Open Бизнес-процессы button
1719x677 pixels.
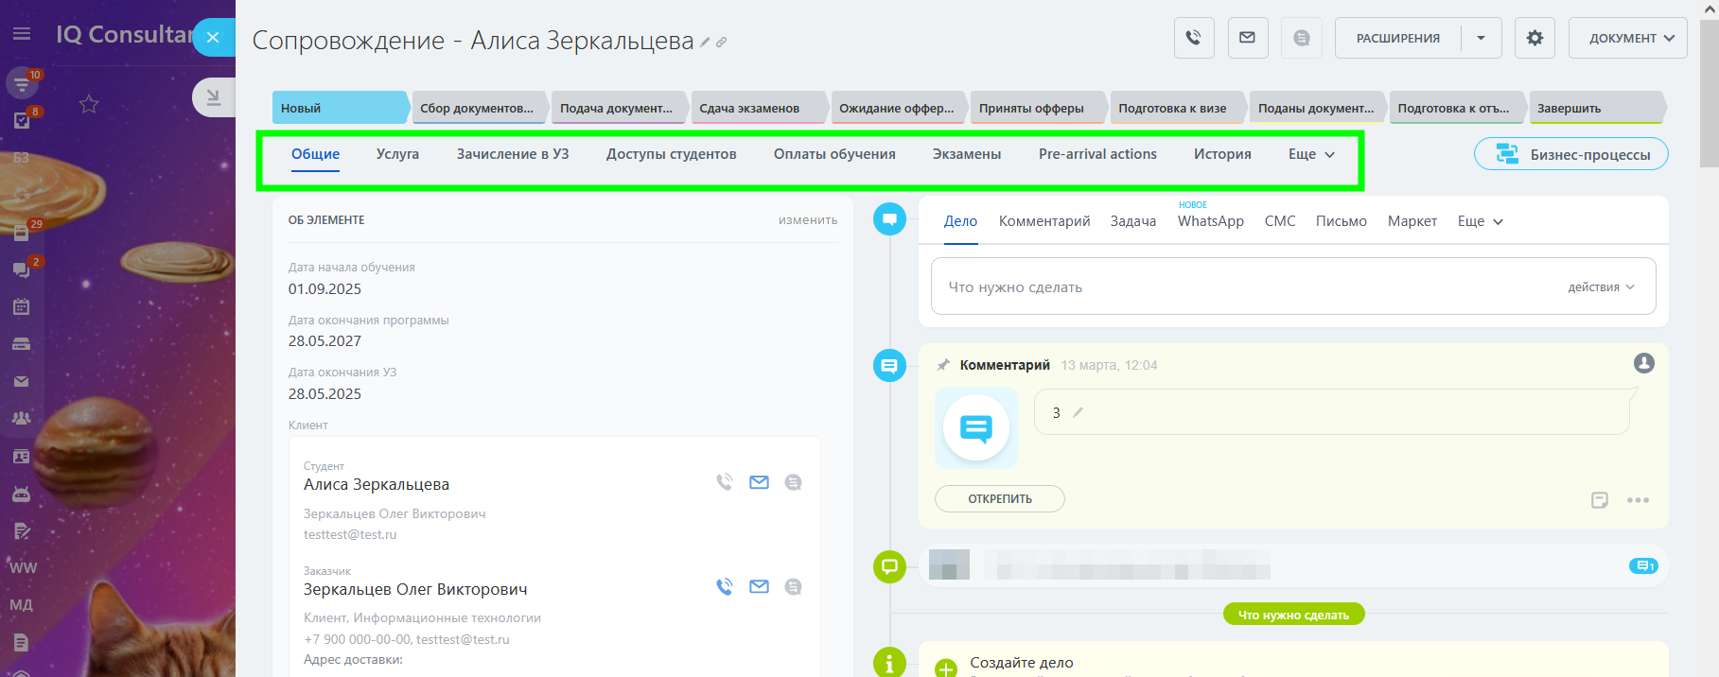(1570, 154)
